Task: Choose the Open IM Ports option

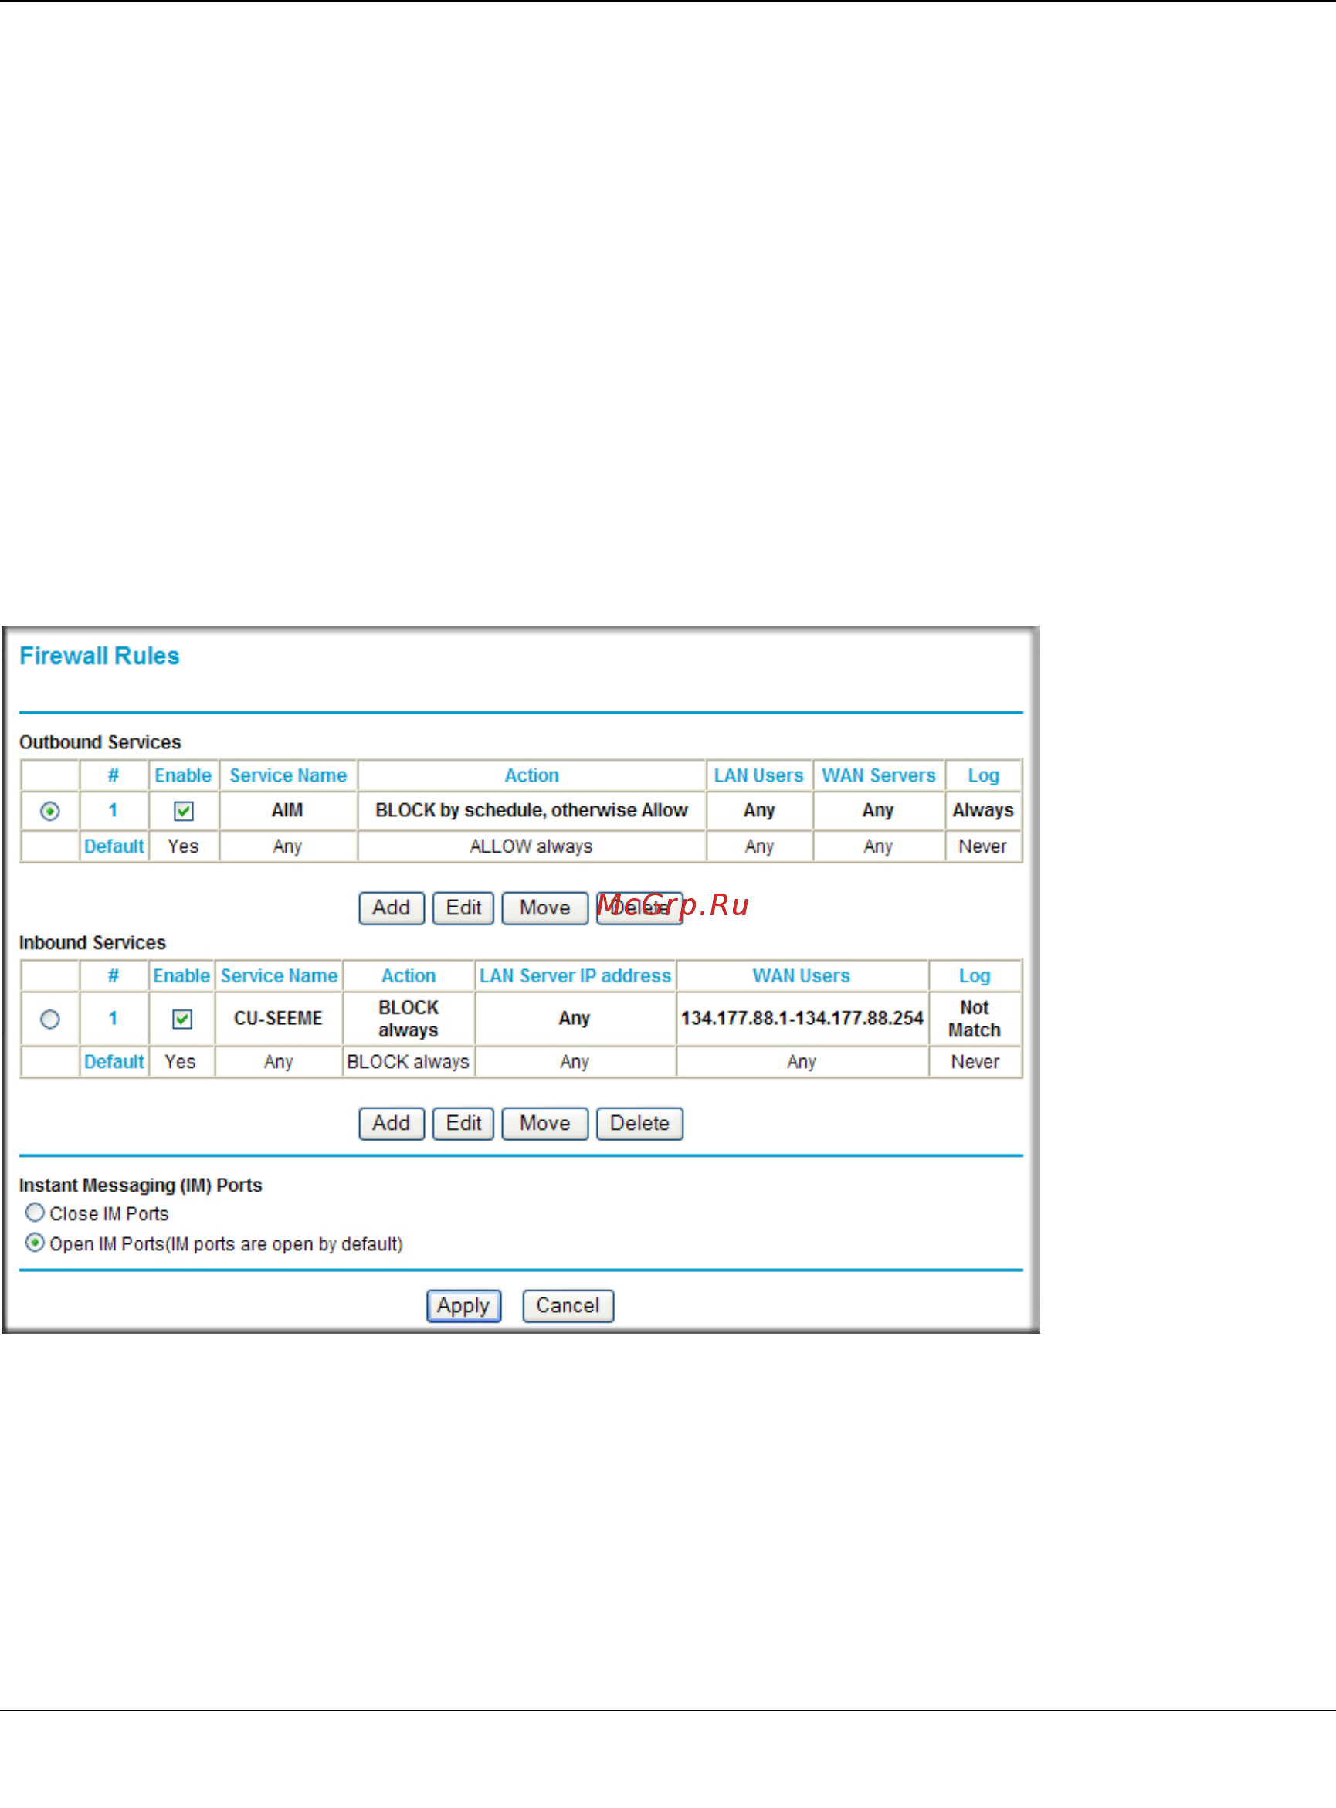Action: coord(35,1243)
